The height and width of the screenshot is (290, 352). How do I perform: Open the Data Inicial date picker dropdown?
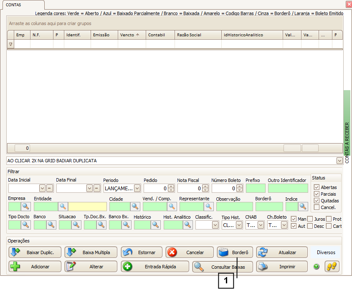[42, 188]
